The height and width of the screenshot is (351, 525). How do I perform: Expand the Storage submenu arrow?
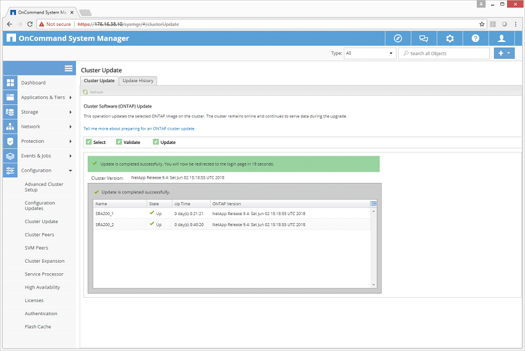tap(70, 112)
